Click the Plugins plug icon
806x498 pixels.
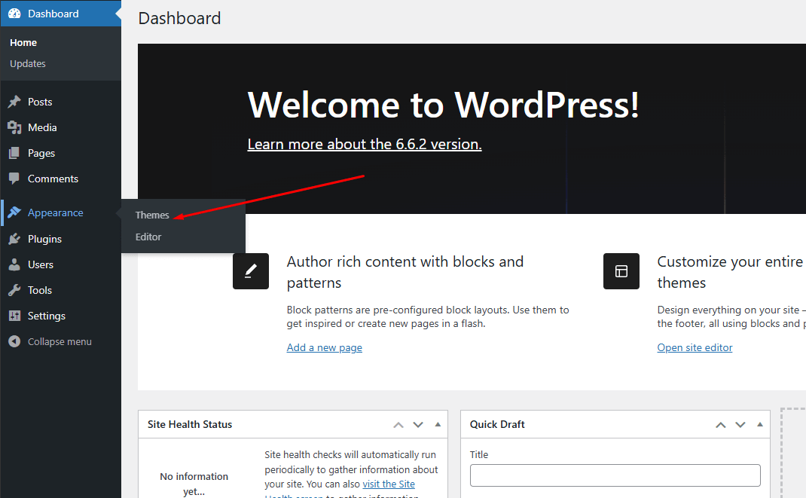click(14, 239)
